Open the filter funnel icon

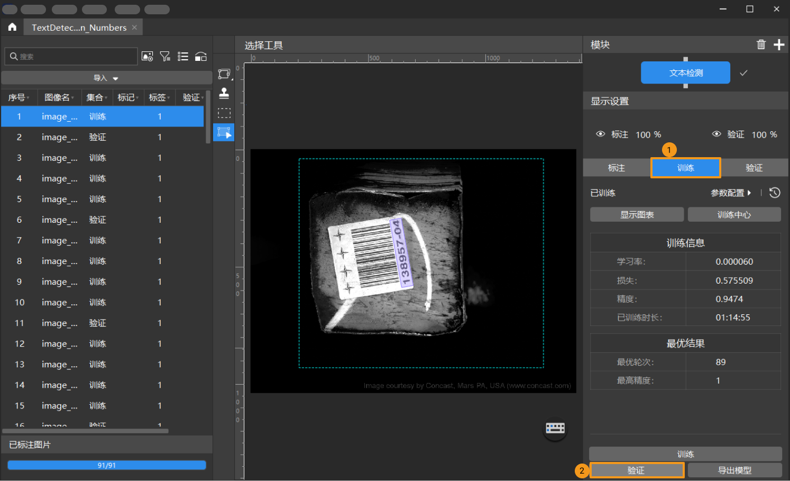[166, 57]
